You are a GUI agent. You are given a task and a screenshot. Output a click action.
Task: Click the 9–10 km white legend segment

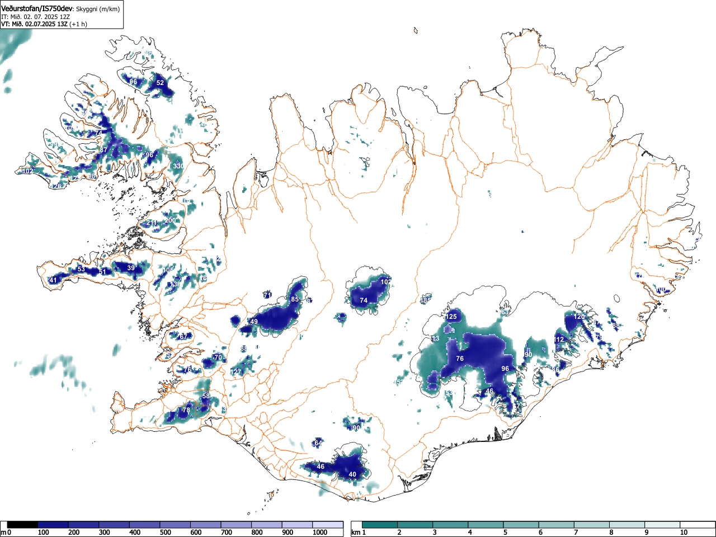663,525
